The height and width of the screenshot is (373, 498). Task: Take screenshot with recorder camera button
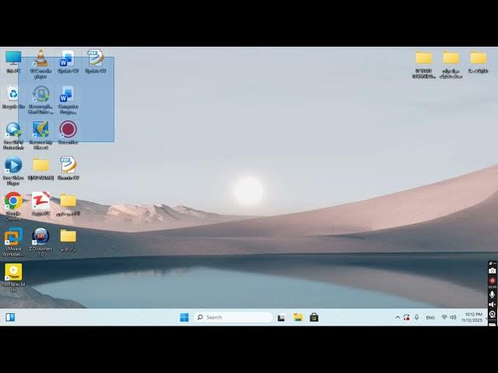(x=493, y=270)
